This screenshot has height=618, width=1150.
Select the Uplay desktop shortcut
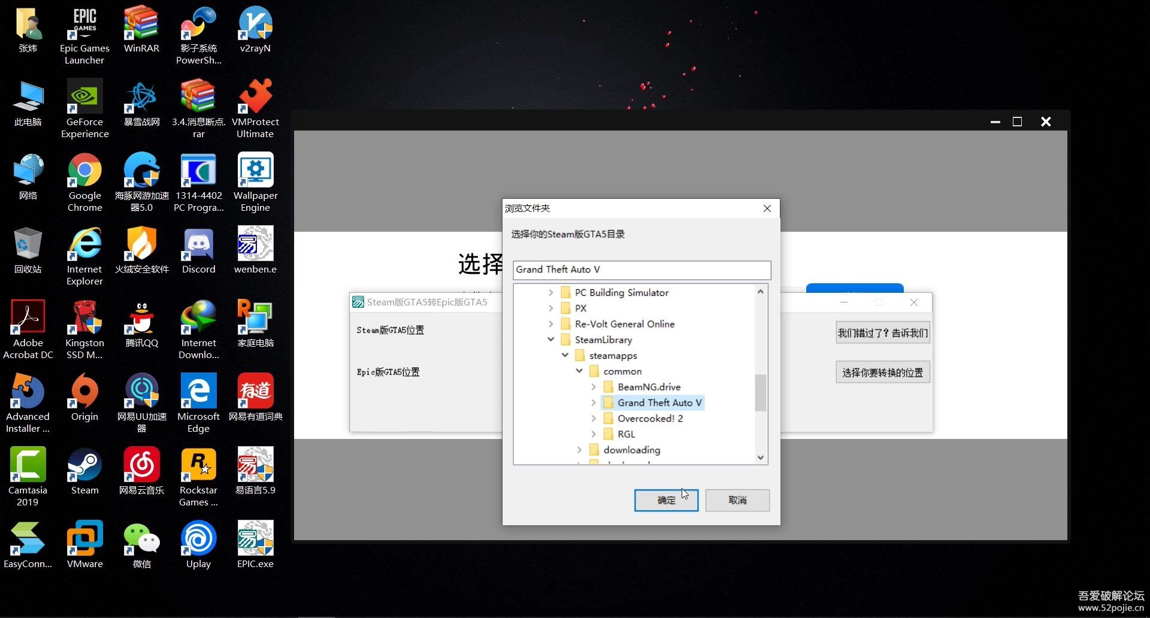198,545
